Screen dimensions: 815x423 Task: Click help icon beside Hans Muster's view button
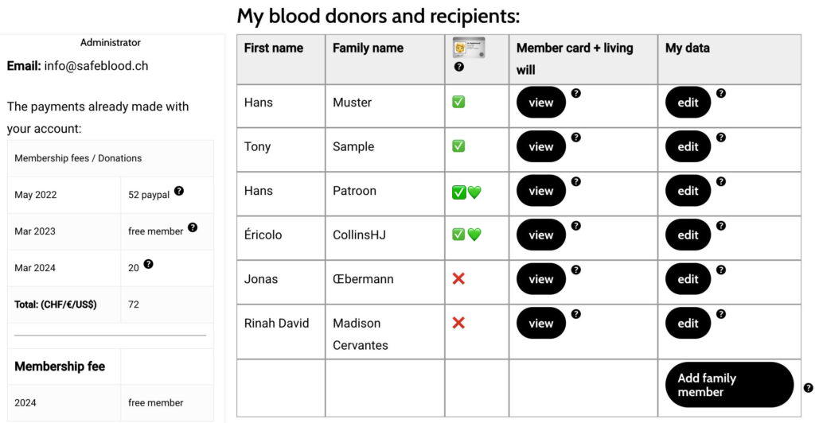point(576,93)
